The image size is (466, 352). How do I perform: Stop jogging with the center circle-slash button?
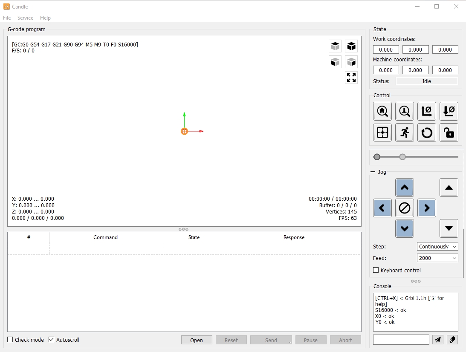(x=405, y=208)
